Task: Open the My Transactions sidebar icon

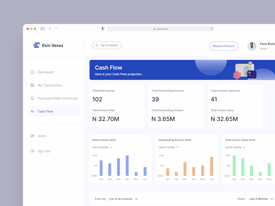Action: (32, 85)
